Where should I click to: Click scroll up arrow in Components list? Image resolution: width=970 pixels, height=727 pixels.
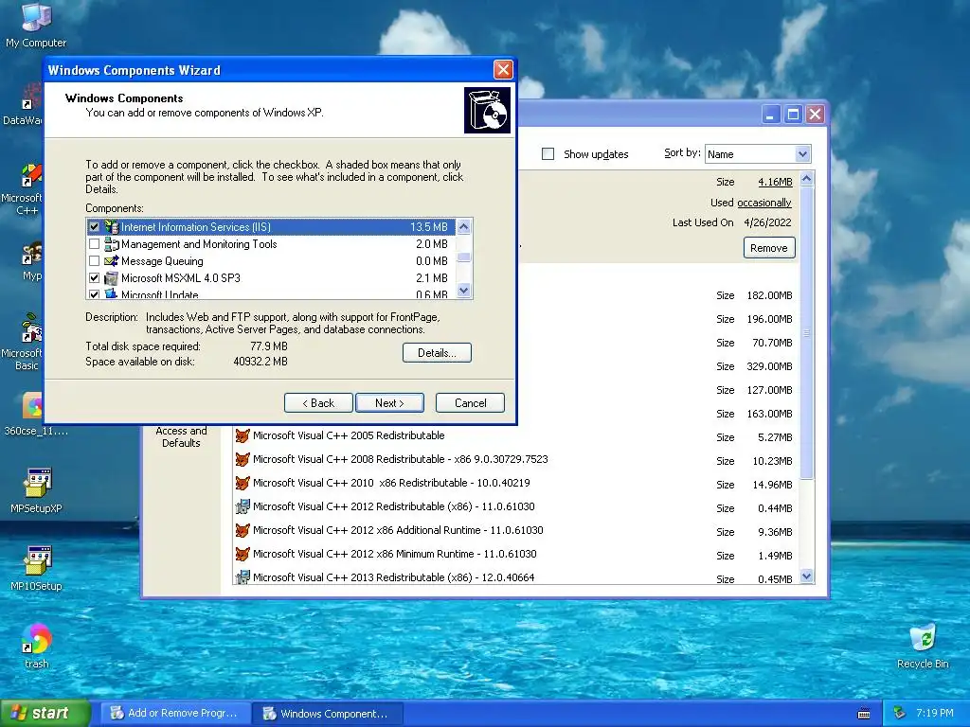tap(464, 227)
